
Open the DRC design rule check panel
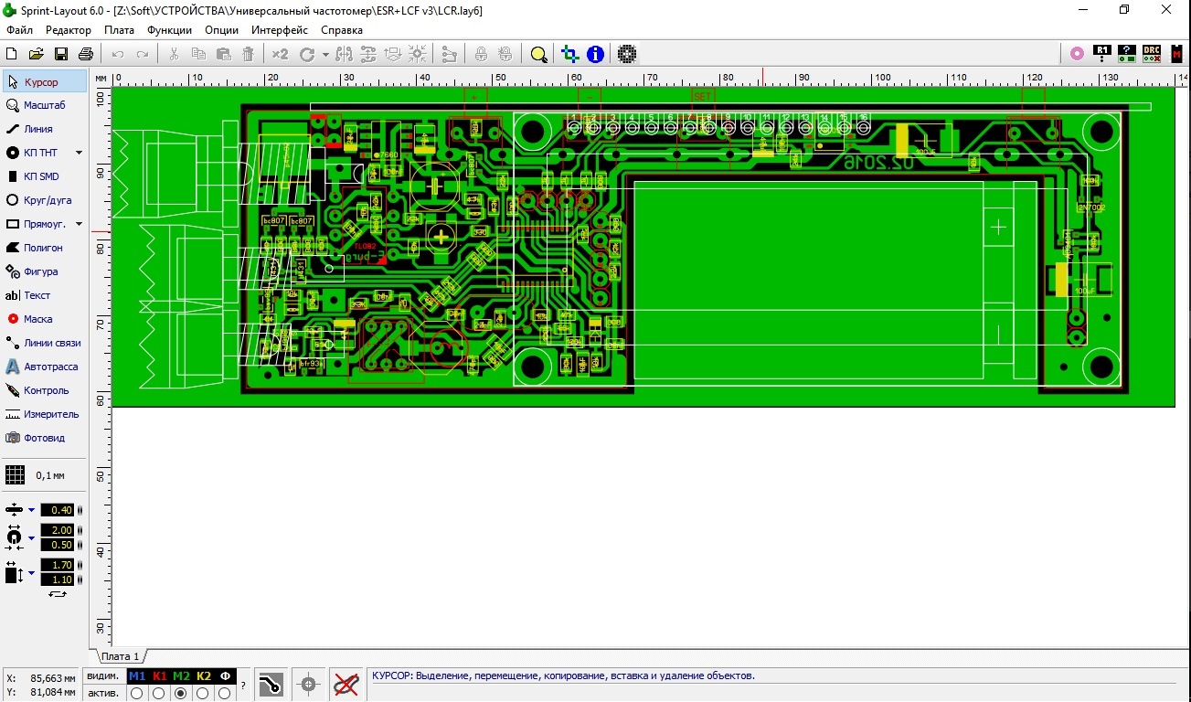(x=1152, y=54)
